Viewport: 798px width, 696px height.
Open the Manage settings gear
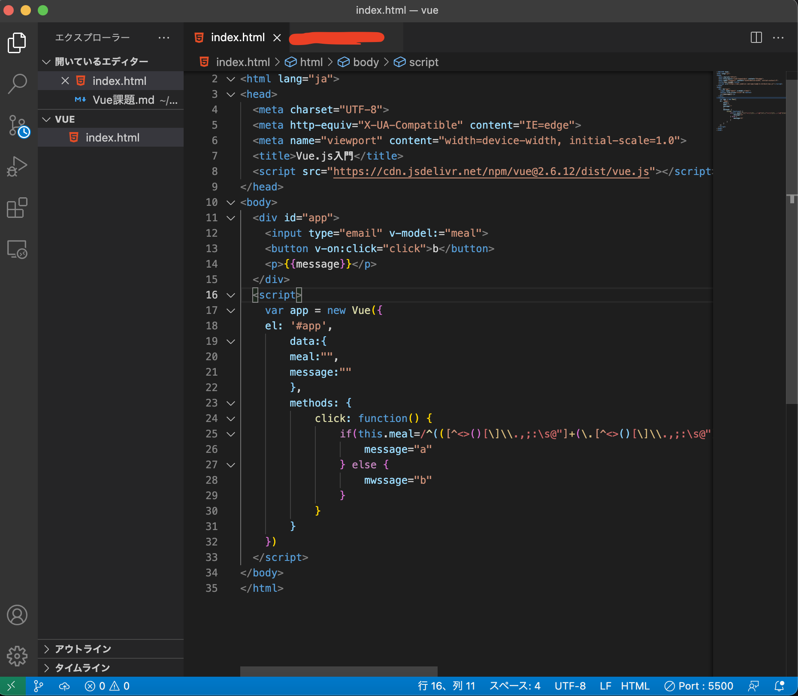point(17,656)
